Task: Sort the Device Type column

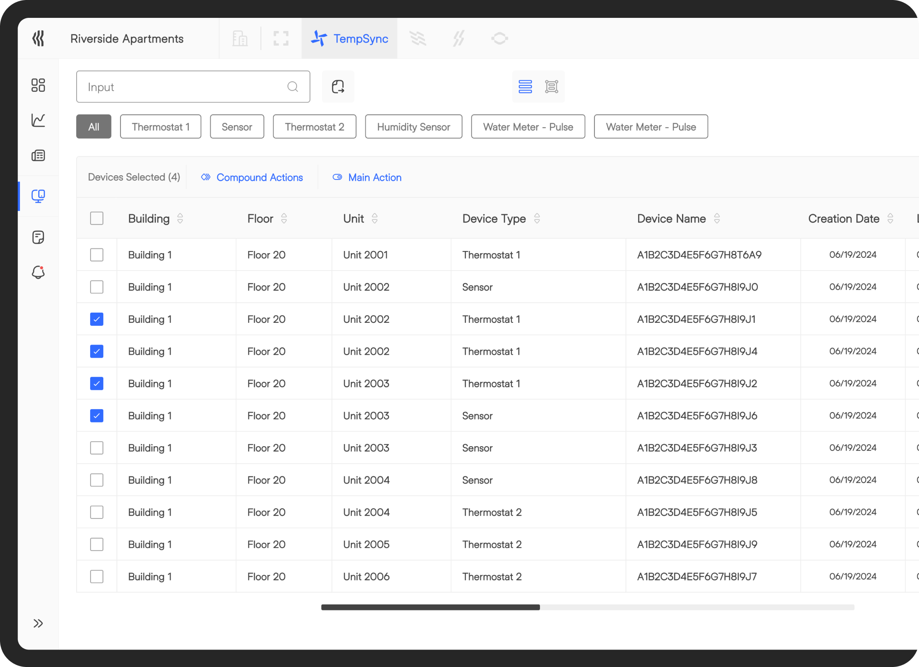Action: point(537,218)
